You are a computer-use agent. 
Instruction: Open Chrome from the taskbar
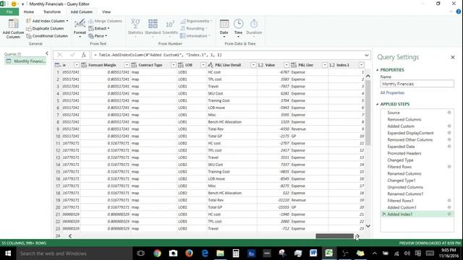tap(158, 253)
